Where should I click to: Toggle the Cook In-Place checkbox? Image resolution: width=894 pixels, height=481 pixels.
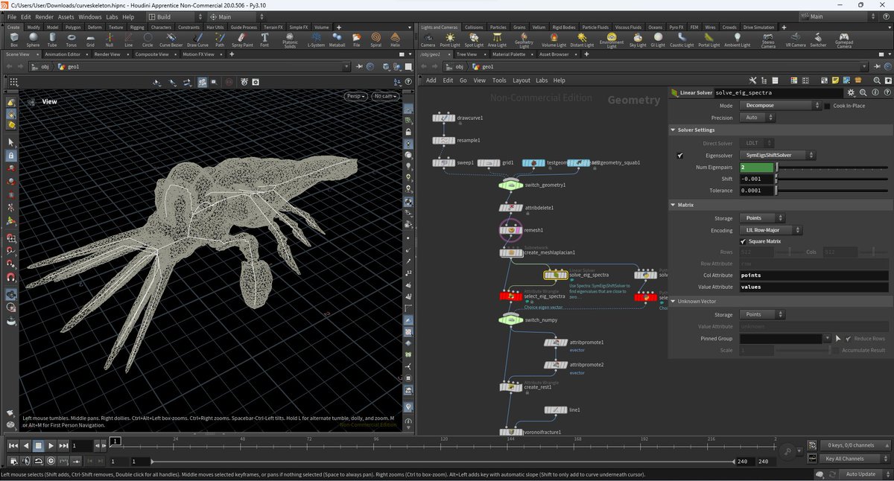[828, 106]
